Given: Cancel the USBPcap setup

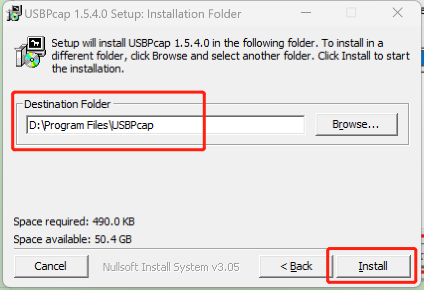Looking at the screenshot, I should tap(51, 267).
